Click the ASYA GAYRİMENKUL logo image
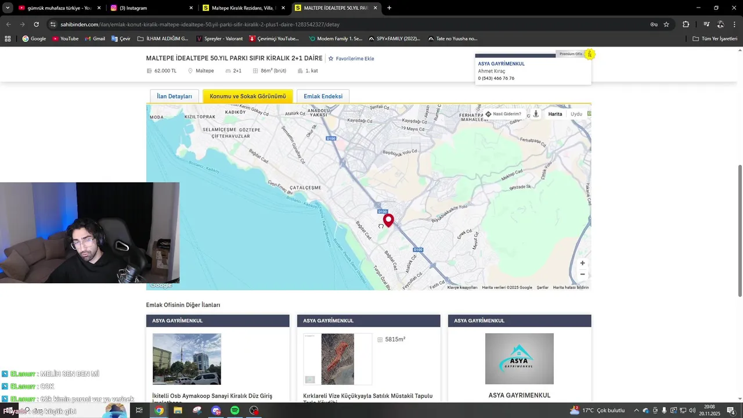 coord(520,359)
